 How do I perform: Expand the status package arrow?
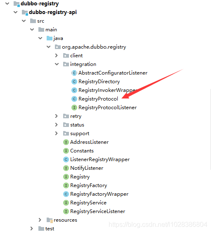pos(56,125)
